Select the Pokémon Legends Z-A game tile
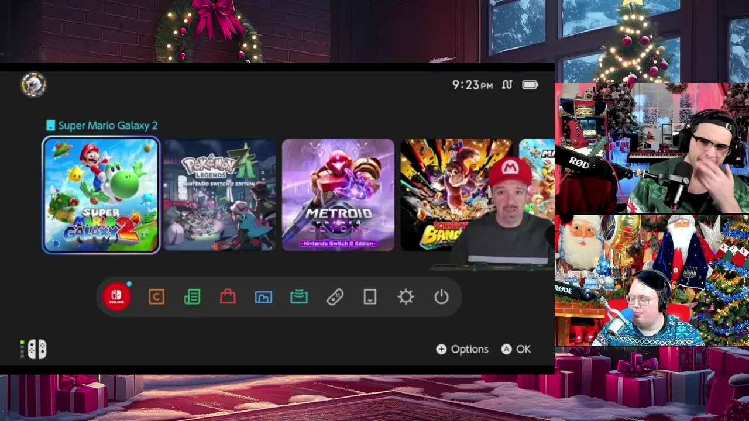The image size is (749, 421). tap(219, 195)
